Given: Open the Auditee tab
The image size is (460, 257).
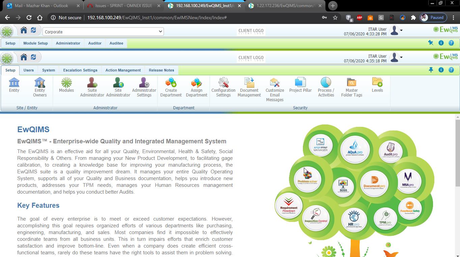Looking at the screenshot, I should pos(116,43).
